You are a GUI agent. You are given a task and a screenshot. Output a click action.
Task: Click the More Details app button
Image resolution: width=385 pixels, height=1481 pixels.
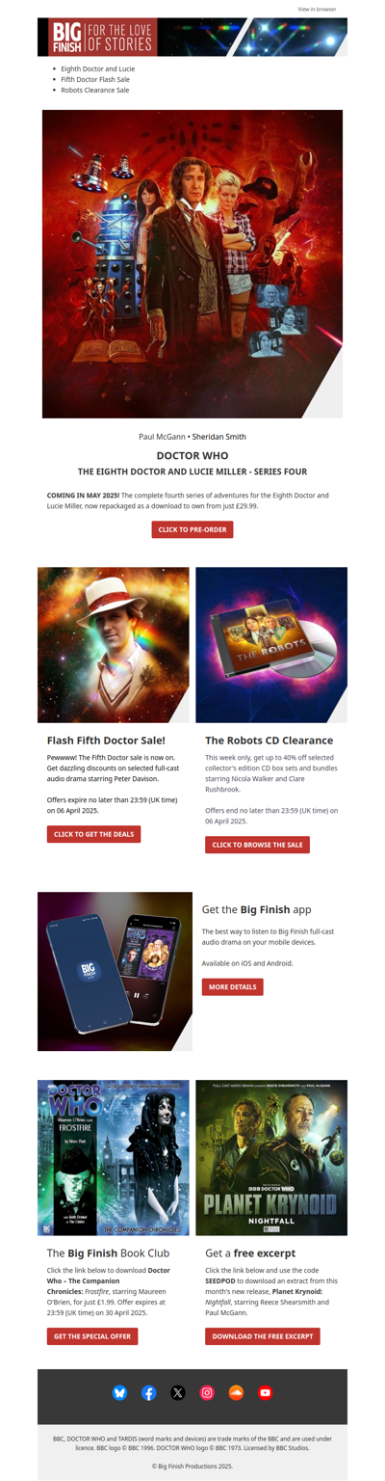point(232,987)
